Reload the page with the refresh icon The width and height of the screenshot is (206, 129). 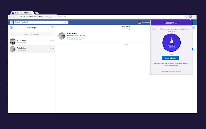(x=17, y=16)
